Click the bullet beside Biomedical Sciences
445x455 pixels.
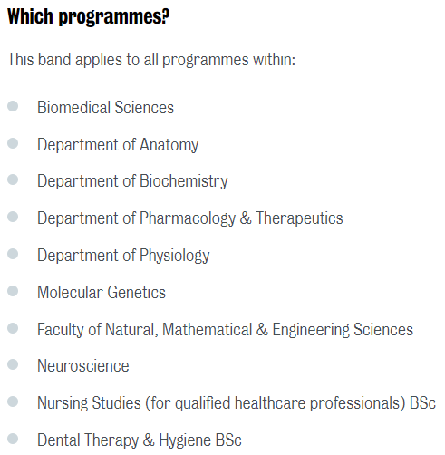click(x=13, y=106)
